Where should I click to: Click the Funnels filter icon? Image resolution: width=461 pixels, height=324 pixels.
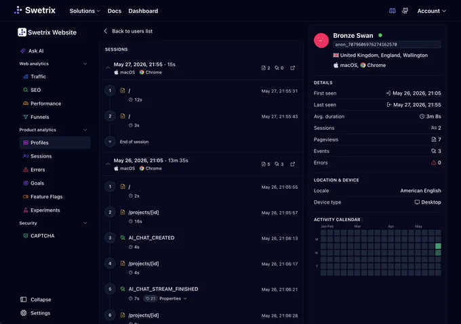coord(26,117)
